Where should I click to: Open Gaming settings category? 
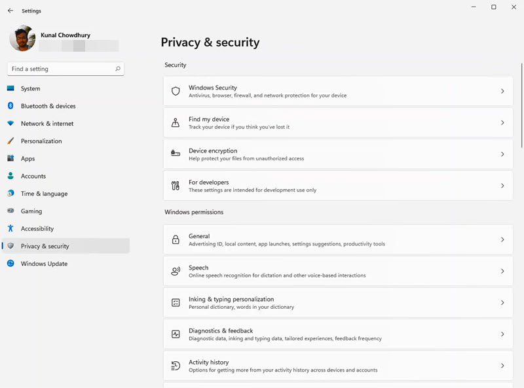[x=66, y=211]
